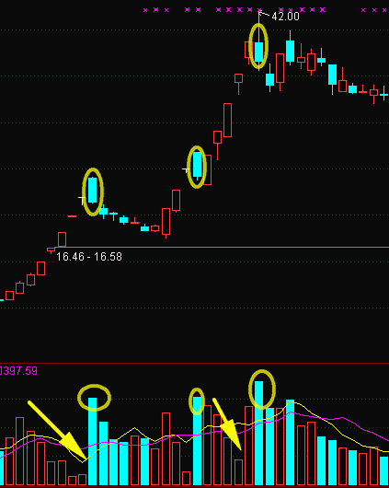Viewport: 389px width, 488px height.
Task: Click the right yellow arrow in volume panel
Action: coord(227,424)
